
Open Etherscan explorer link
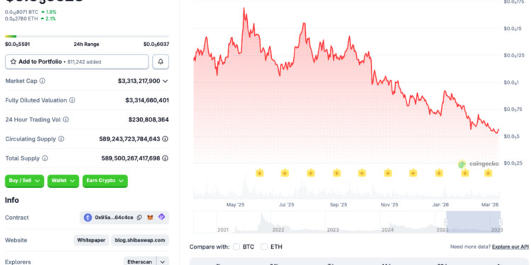(140, 262)
